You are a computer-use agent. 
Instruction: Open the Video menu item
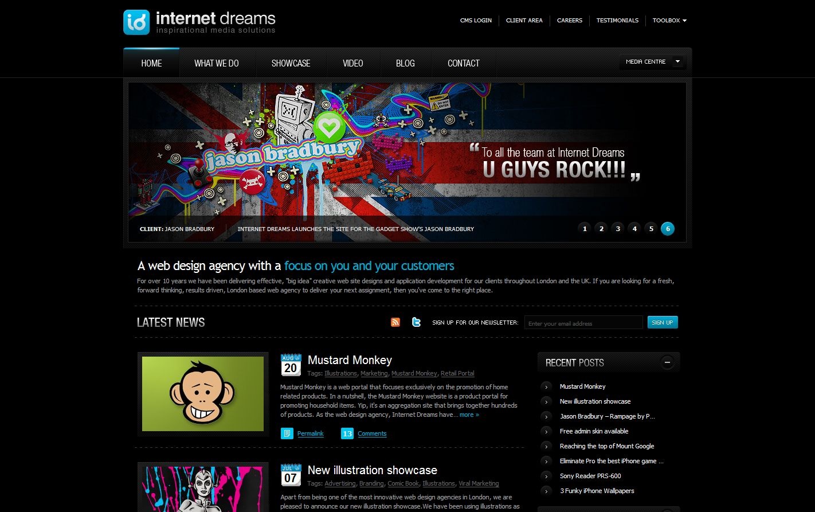353,63
